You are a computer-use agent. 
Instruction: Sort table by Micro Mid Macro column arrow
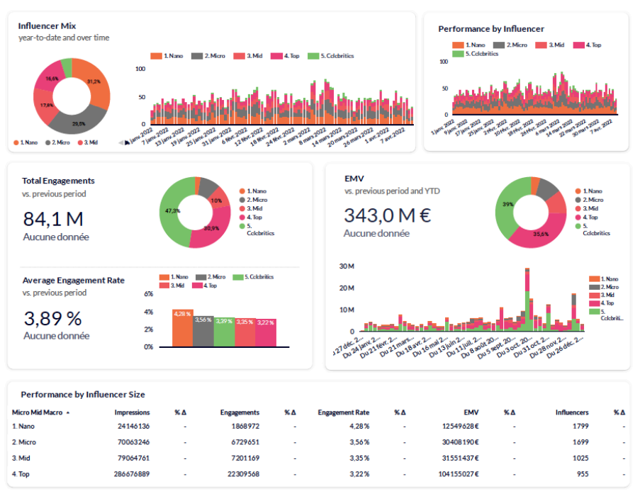tap(68, 412)
